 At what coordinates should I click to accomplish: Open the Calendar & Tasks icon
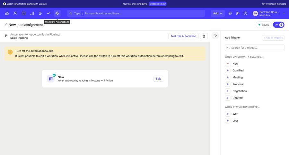click(x=23, y=13)
